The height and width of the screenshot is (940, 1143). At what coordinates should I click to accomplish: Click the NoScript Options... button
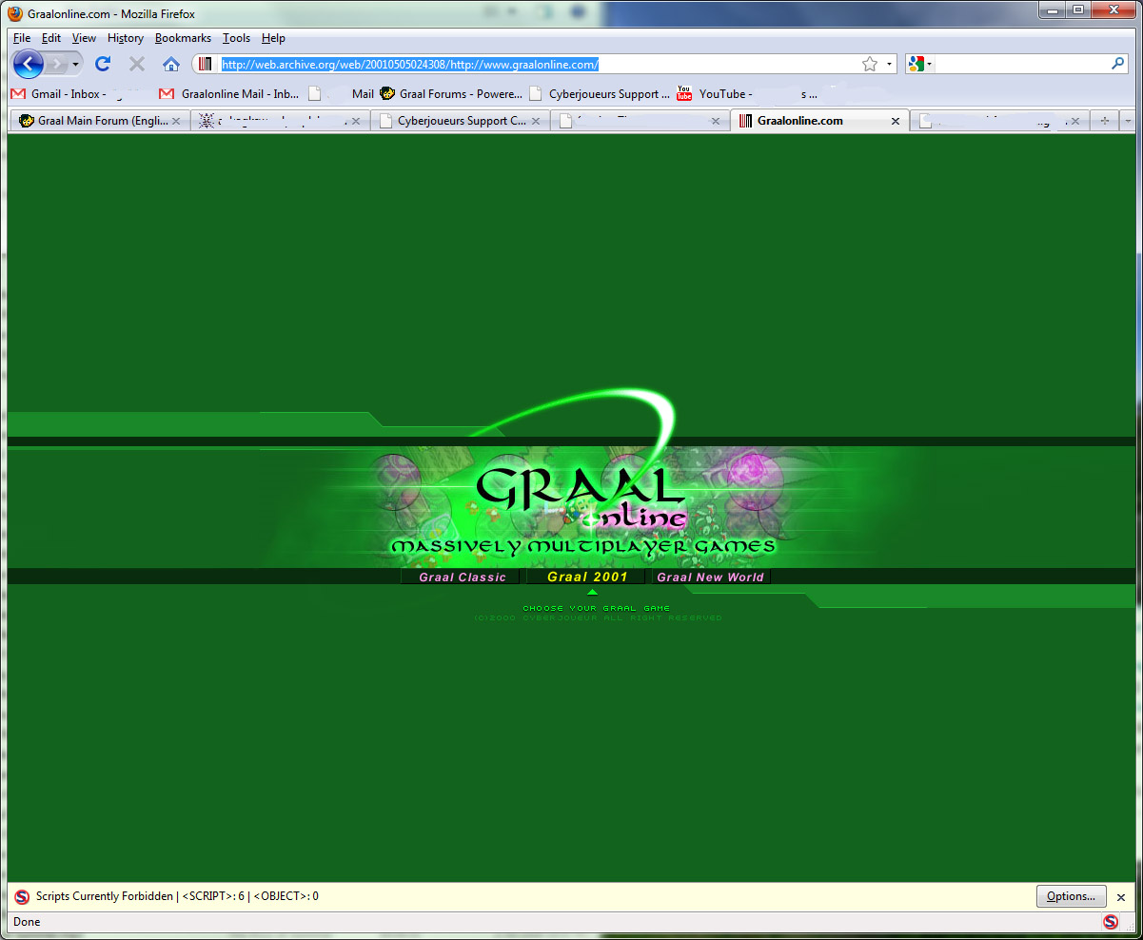[1071, 896]
